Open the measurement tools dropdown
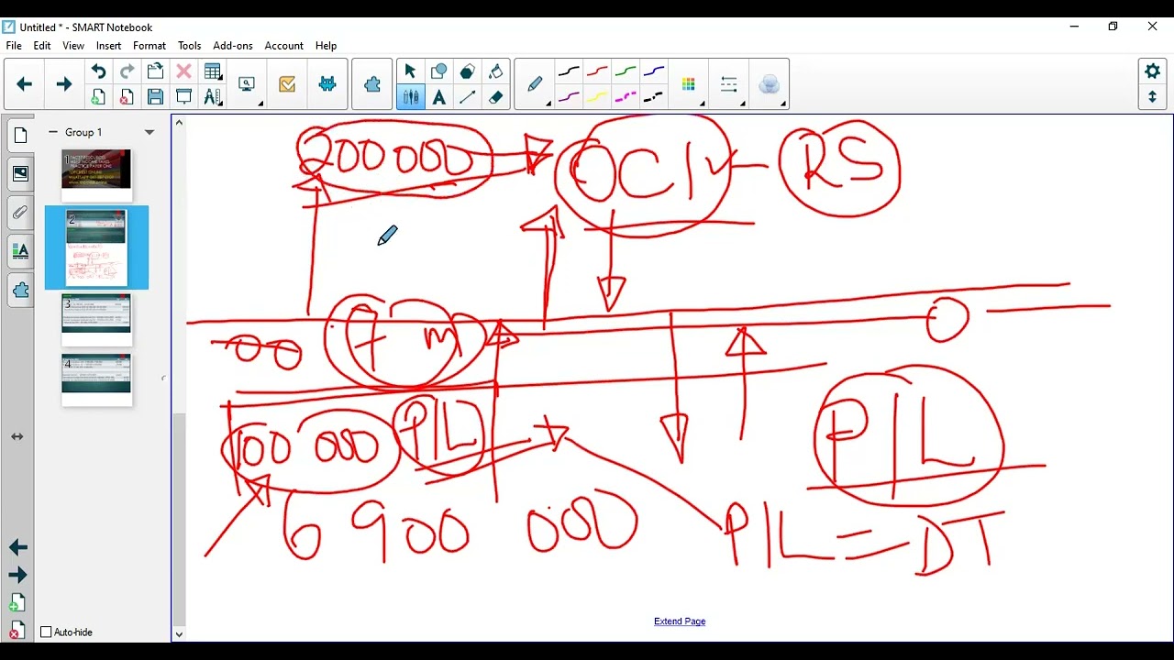The height and width of the screenshot is (660, 1174). [213, 97]
